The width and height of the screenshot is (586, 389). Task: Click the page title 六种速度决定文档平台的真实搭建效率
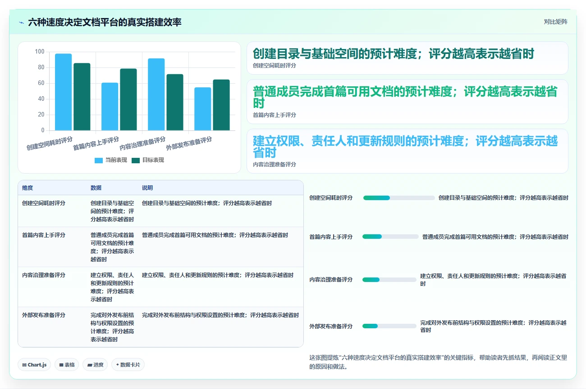105,22
